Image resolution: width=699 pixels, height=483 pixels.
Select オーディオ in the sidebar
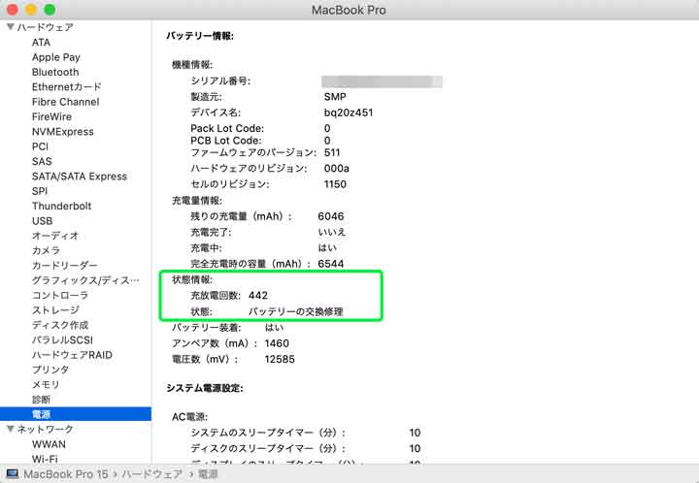[55, 236]
